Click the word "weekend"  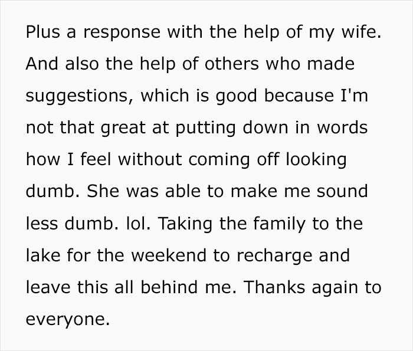(169, 256)
